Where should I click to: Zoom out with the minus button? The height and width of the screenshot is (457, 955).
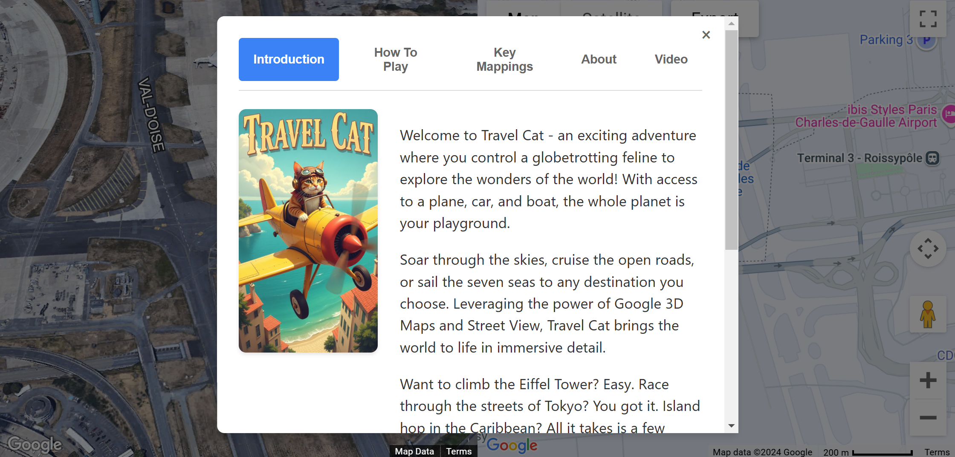point(928,417)
